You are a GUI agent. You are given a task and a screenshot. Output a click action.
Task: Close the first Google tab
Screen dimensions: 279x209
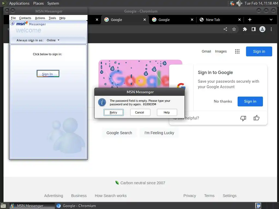(x=145, y=20)
